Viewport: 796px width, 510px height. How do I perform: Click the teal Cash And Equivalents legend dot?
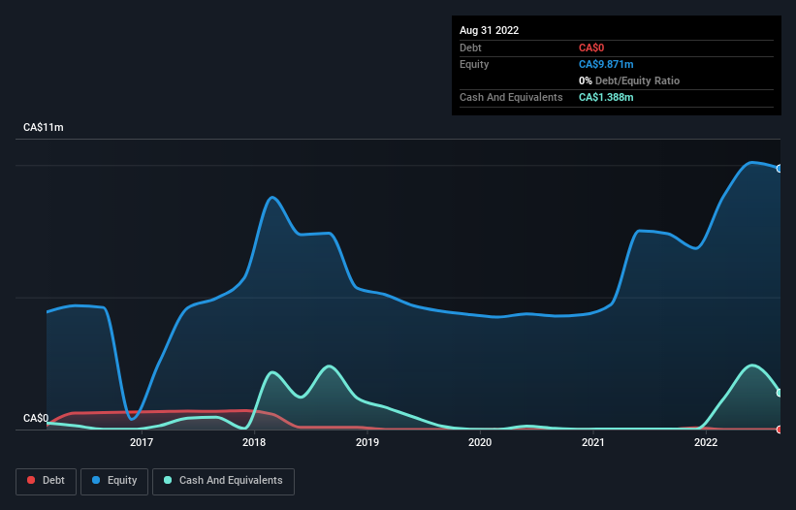(168, 480)
